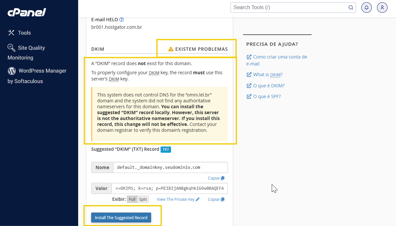Select the Valor DKIM value field

coord(170,188)
